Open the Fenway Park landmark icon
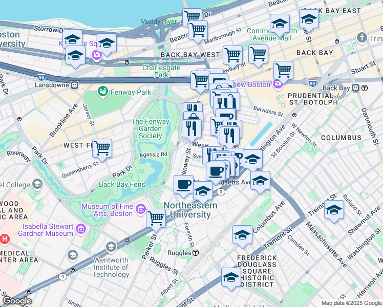This screenshot has width=383, height=307. 103,92
